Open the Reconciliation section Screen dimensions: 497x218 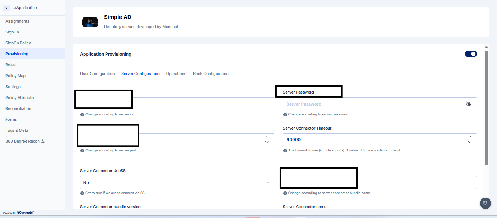point(18,108)
